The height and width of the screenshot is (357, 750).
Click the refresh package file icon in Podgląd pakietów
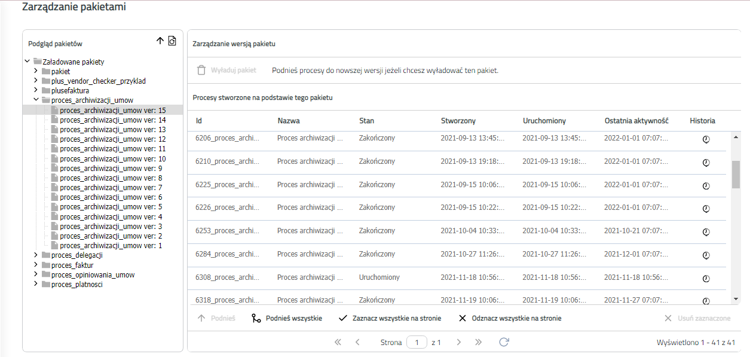[x=172, y=41]
